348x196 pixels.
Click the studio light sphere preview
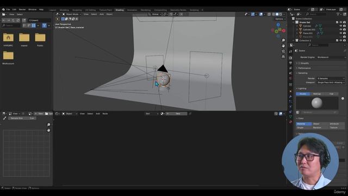(317, 103)
